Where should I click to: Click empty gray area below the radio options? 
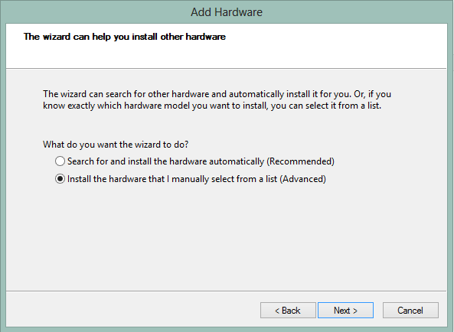coord(226,237)
